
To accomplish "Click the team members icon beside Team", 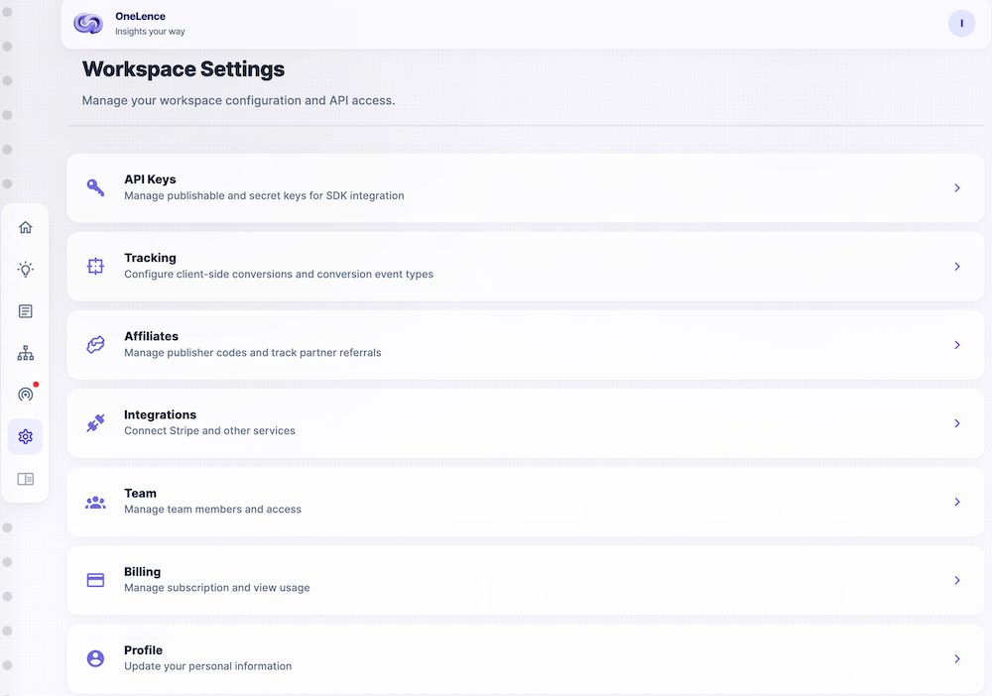I will pyautogui.click(x=95, y=501).
